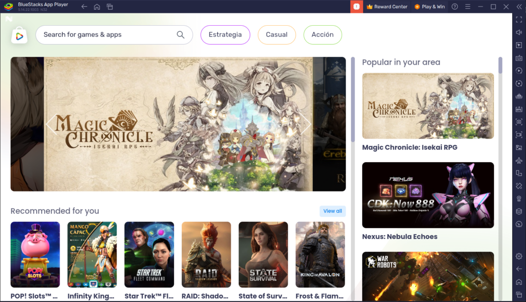Screen dimensions: 526x302
Task: Take a screenshot with camera icon
Action: (519, 122)
